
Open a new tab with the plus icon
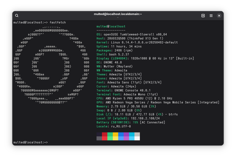[203, 16]
